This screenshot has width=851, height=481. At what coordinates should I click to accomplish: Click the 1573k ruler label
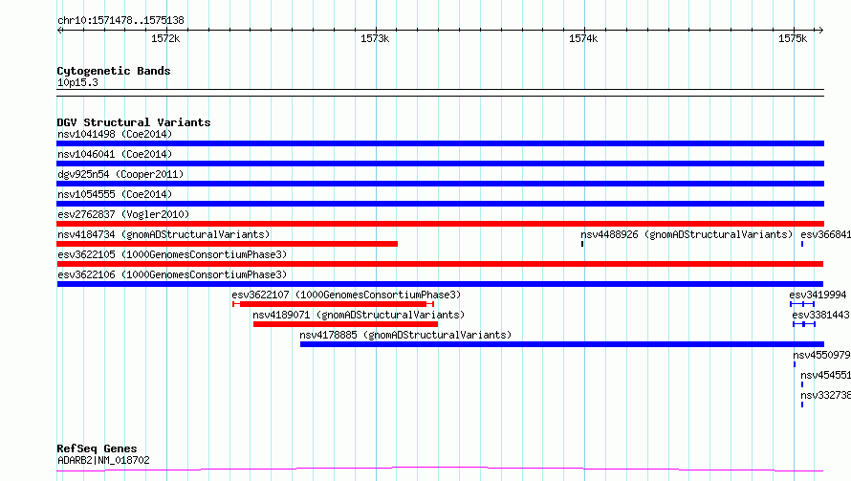pos(375,38)
